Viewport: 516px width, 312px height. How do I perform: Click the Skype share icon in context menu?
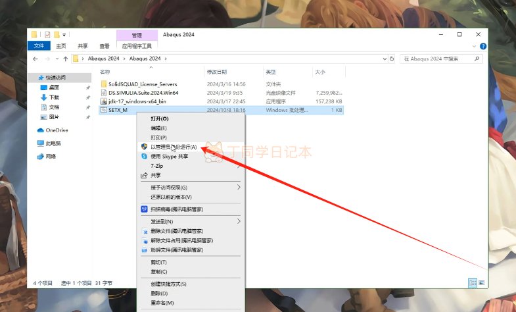[x=145, y=157]
